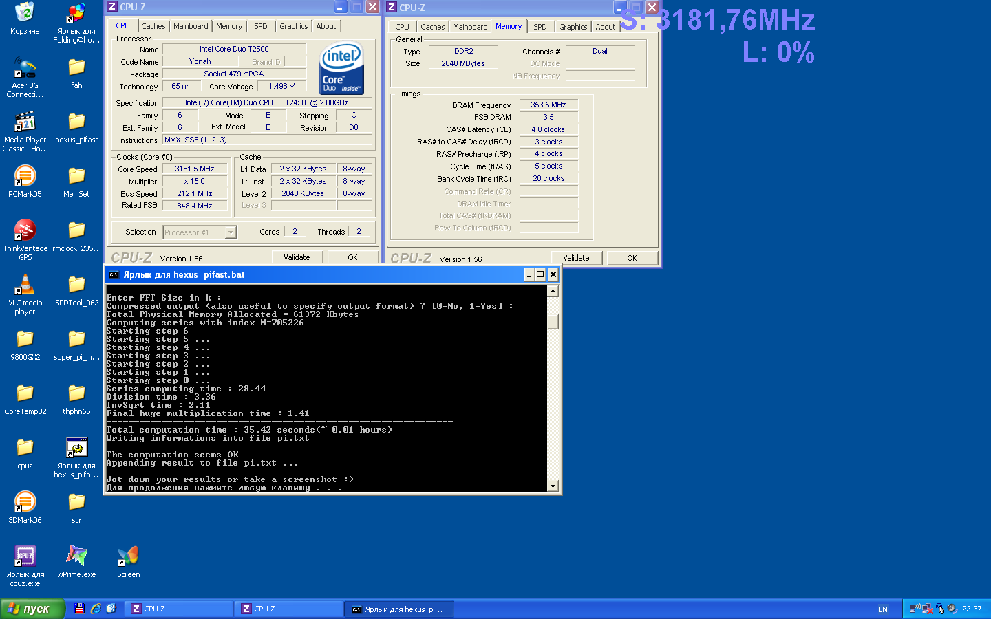991x619 pixels.
Task: Click the Intel Core Duo logo
Action: click(x=341, y=69)
